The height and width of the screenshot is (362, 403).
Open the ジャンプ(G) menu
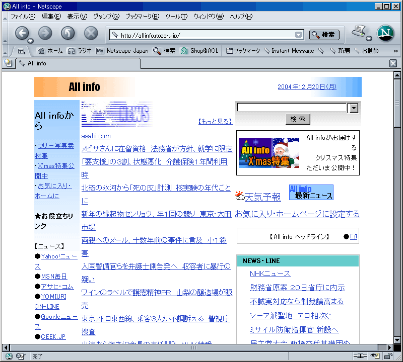pyautogui.click(x=106, y=17)
